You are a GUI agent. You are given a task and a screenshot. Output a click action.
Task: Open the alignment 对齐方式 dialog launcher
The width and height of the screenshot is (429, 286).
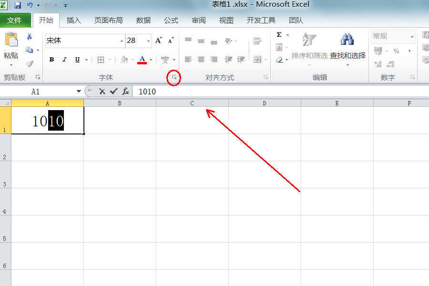pyautogui.click(x=266, y=77)
